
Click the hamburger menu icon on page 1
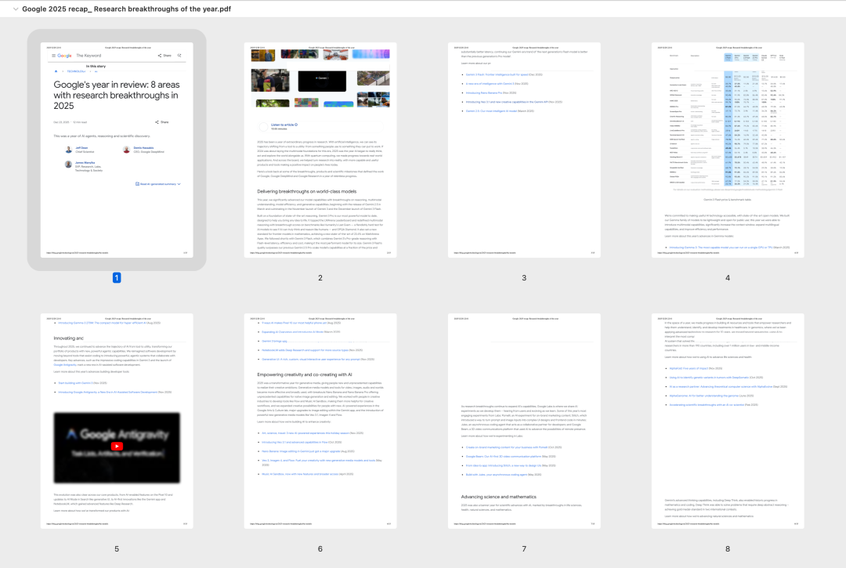click(x=53, y=56)
